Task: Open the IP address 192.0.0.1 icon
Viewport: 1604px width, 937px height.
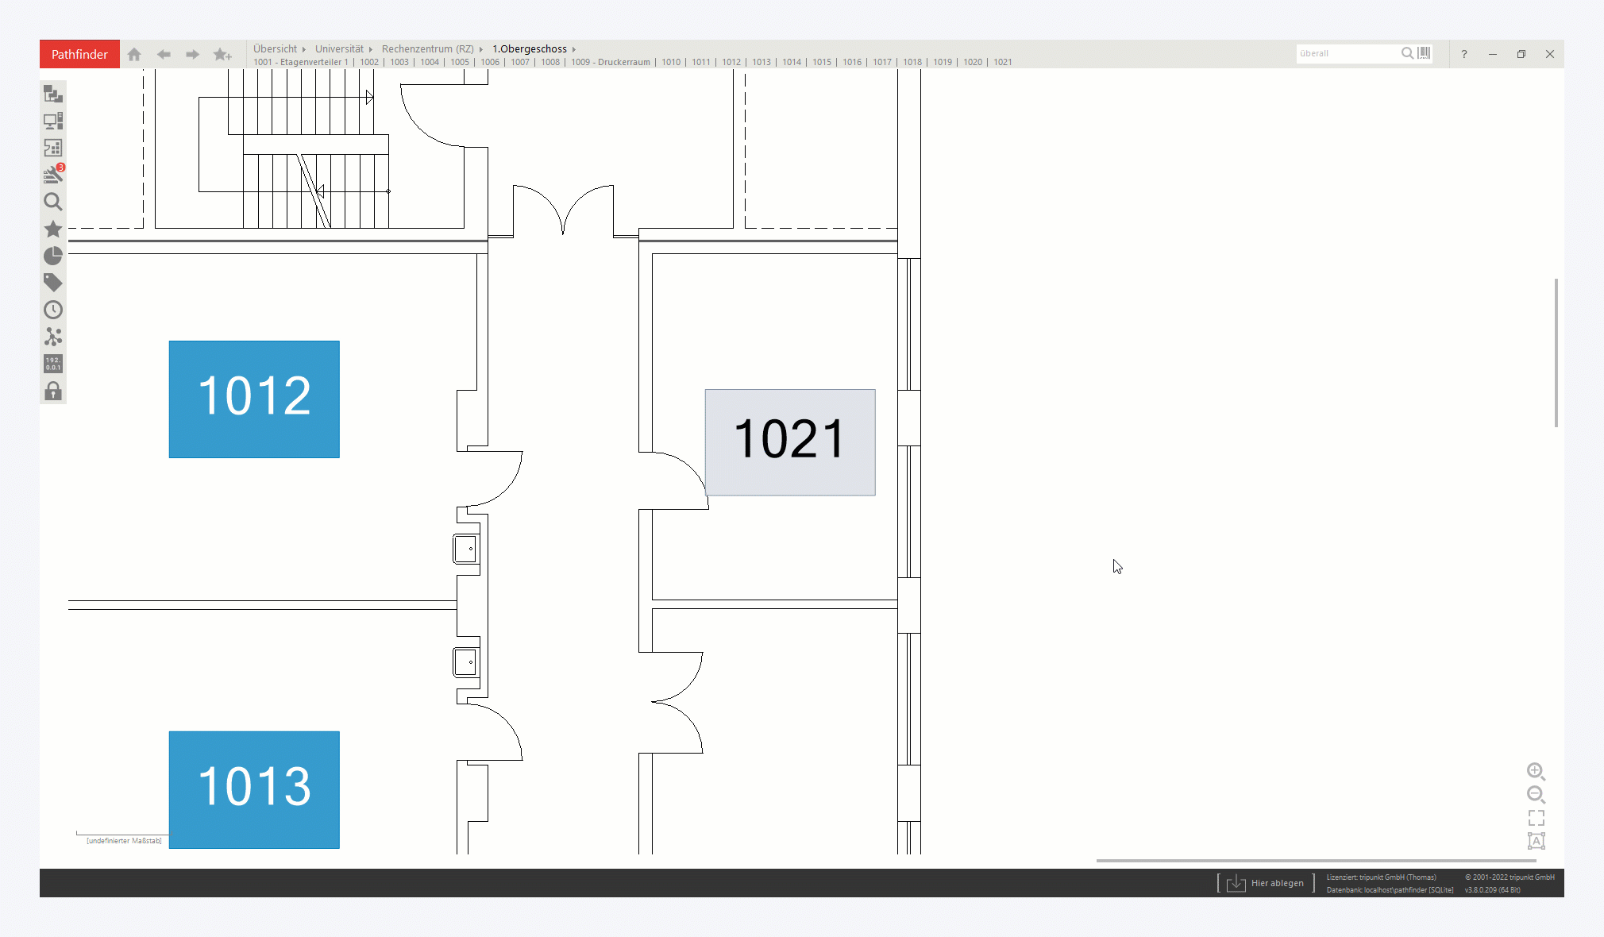Action: [53, 364]
